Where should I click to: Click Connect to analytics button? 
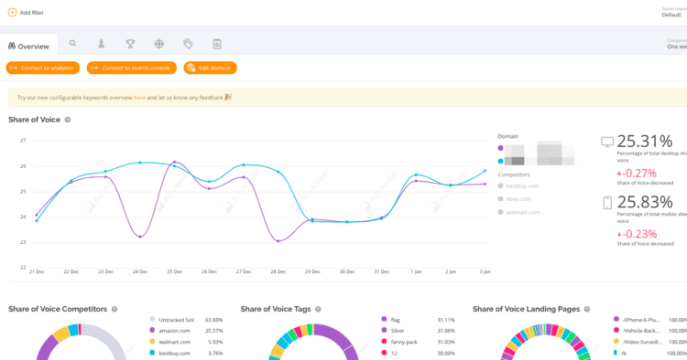click(42, 68)
